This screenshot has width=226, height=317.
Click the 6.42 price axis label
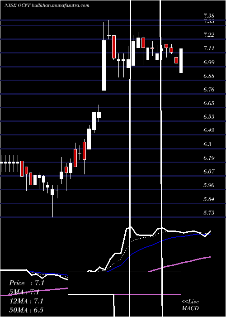209,130
